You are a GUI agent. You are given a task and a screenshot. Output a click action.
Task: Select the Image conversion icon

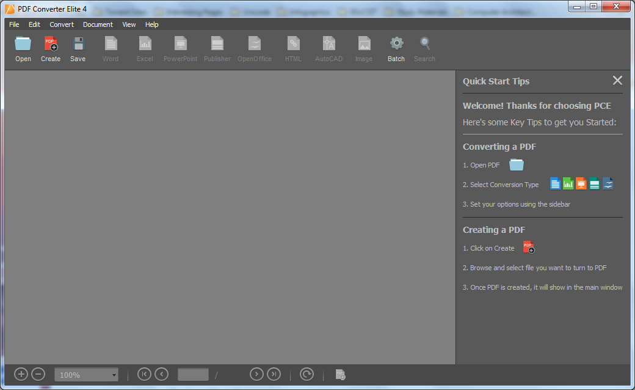[364, 44]
